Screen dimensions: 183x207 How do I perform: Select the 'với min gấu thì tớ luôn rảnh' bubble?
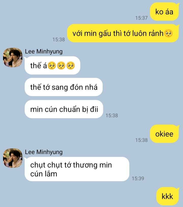pos(123,33)
